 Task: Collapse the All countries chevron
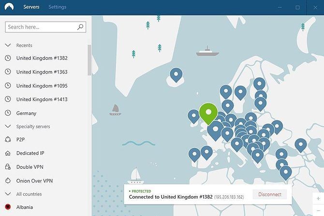[x=8, y=194]
